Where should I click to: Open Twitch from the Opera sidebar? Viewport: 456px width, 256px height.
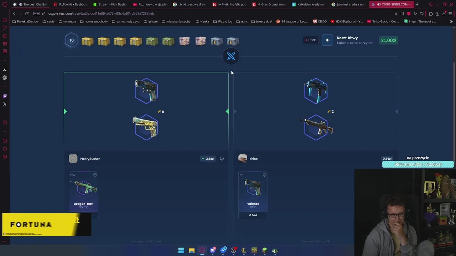click(5, 96)
